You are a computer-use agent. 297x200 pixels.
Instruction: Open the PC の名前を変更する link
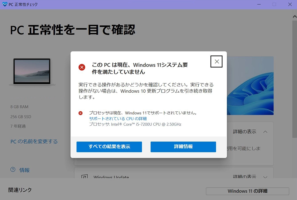point(34,142)
